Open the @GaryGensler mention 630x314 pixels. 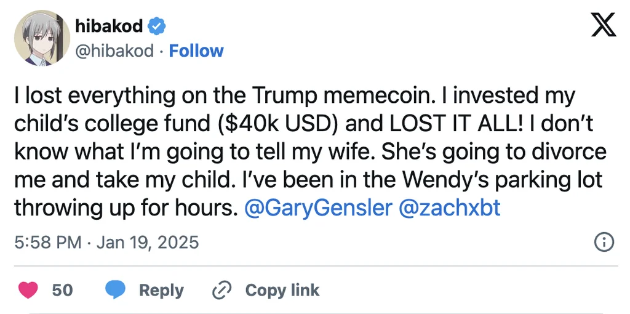click(x=317, y=208)
